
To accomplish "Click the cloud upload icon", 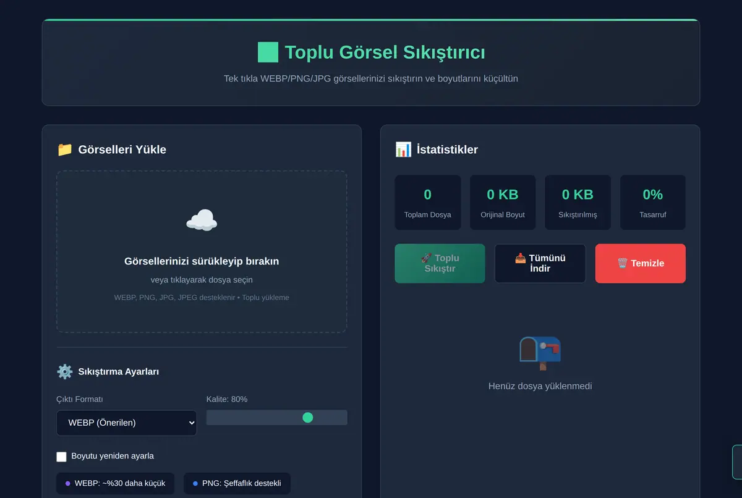I will (202, 221).
